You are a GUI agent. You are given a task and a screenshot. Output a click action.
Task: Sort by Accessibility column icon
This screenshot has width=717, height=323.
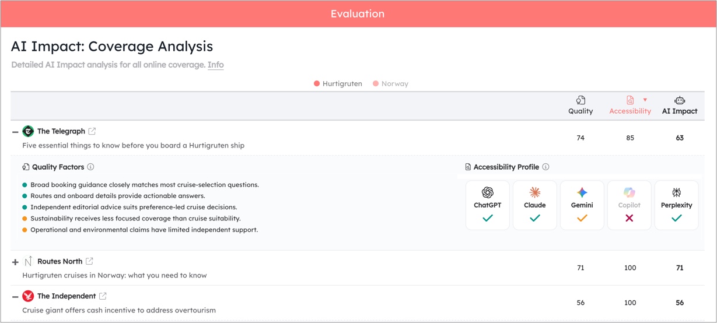coord(629,100)
